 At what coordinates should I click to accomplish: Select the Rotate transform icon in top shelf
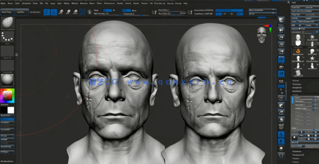tap(75, 12)
